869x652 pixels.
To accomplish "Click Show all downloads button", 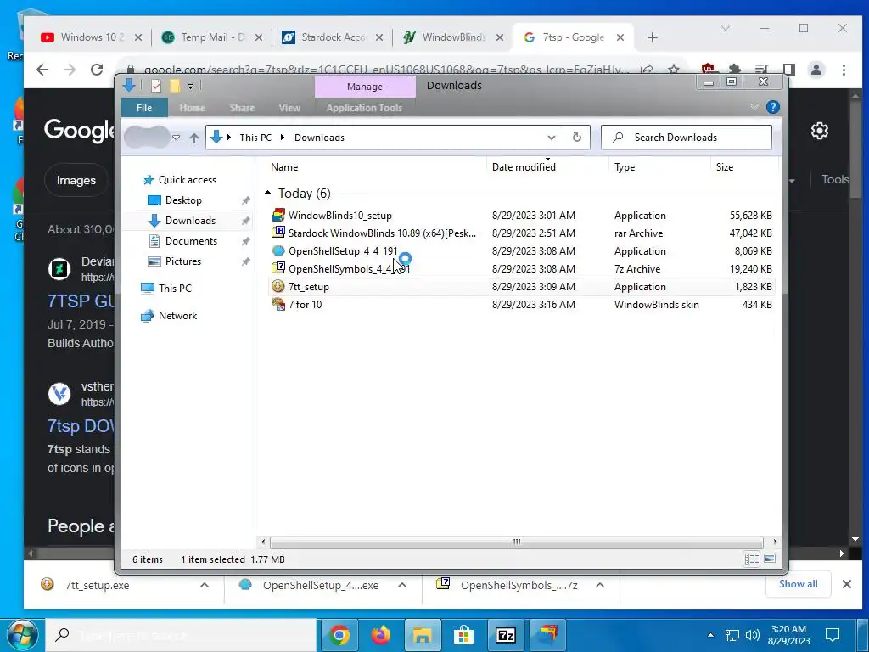I will click(798, 584).
